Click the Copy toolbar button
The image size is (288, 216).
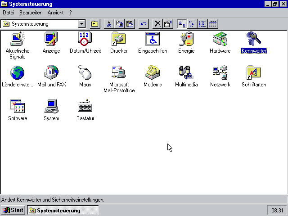click(x=119, y=24)
